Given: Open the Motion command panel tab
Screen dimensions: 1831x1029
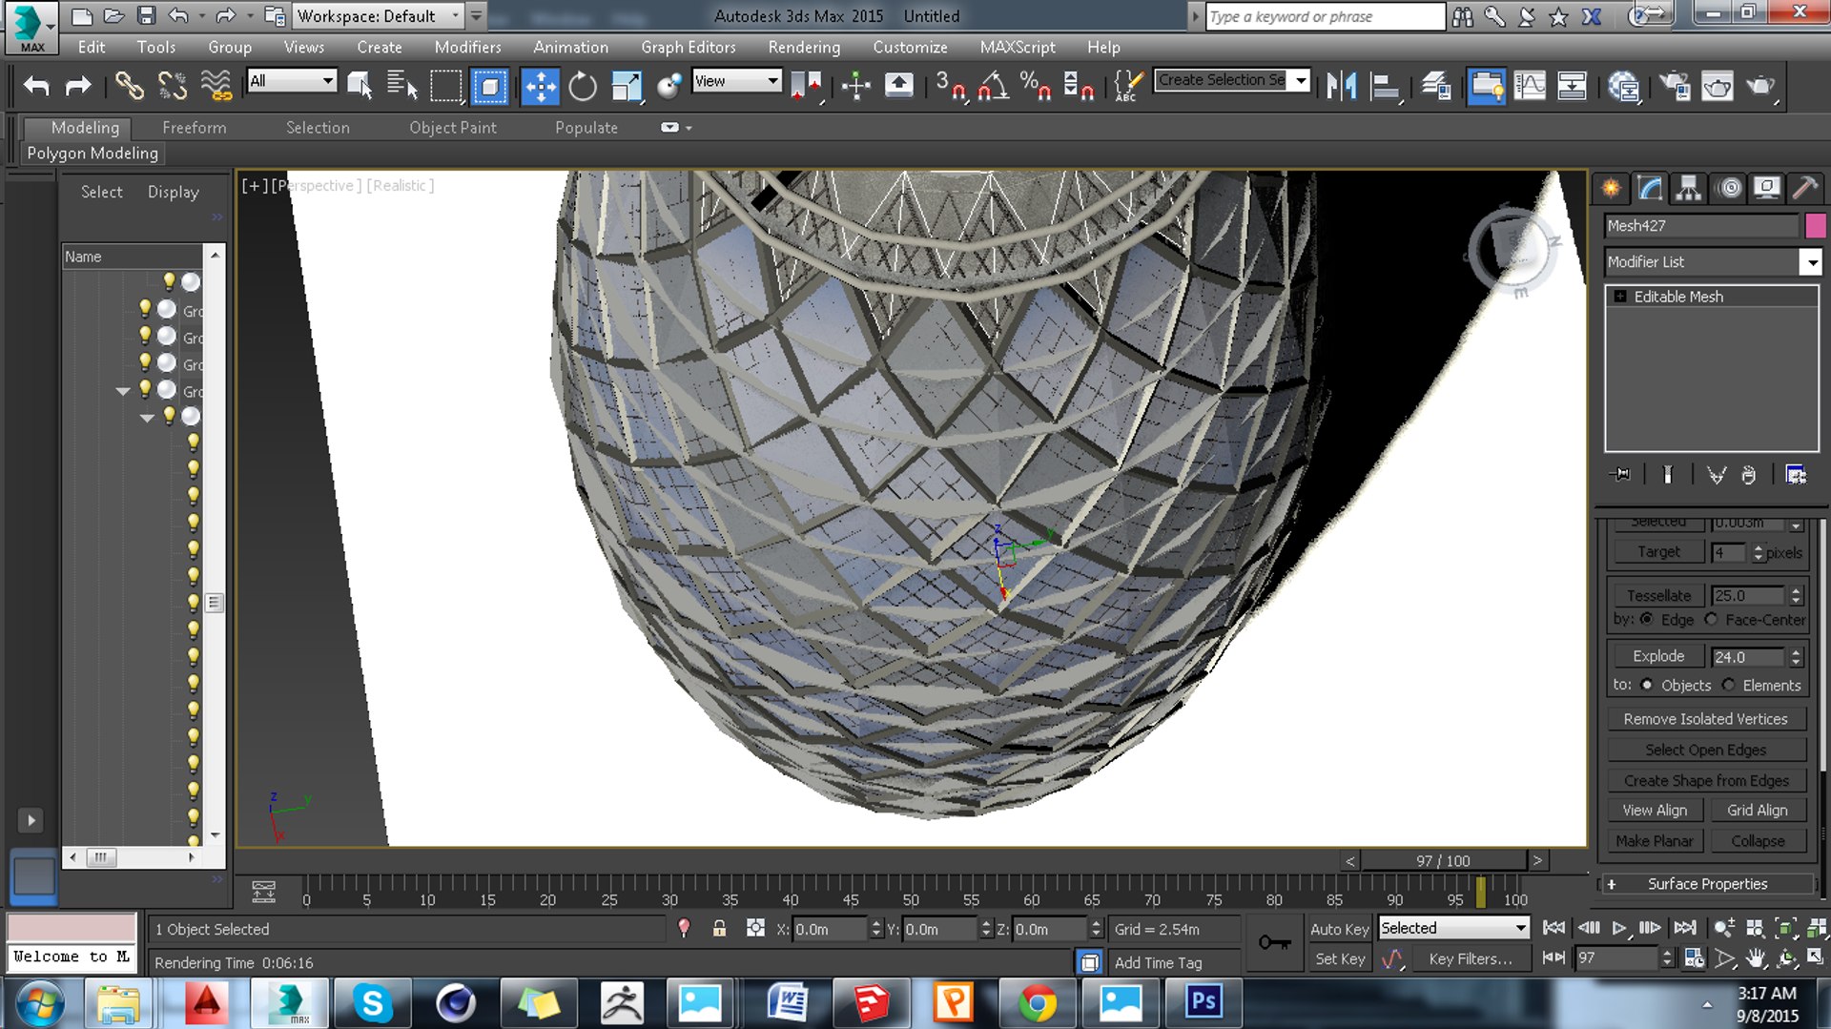Looking at the screenshot, I should click(1729, 188).
